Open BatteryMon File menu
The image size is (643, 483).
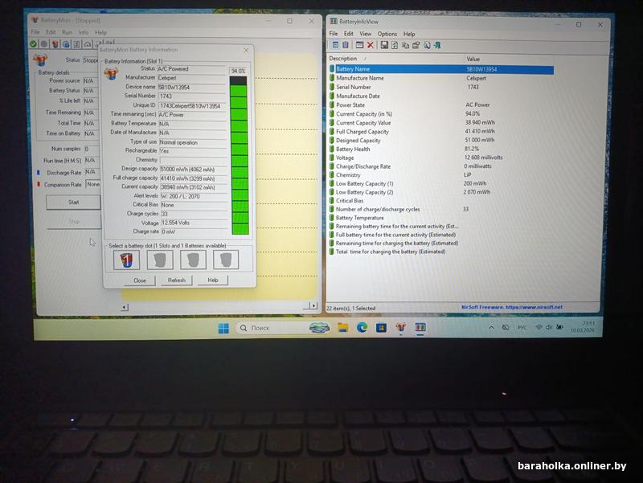[x=35, y=32]
